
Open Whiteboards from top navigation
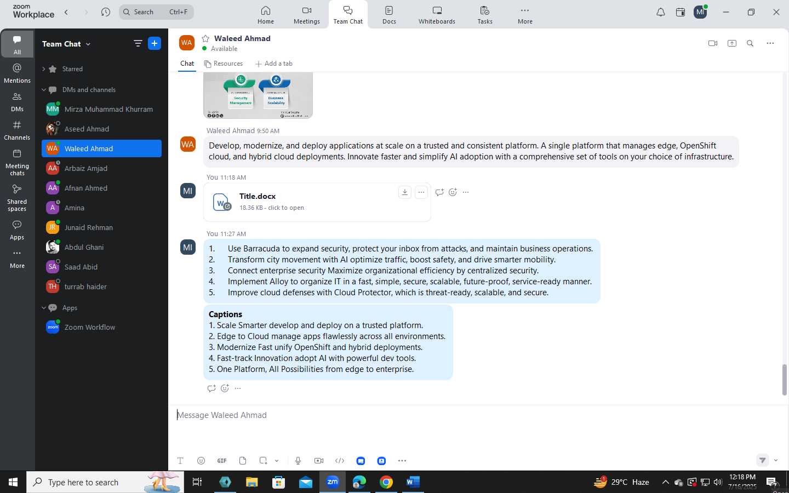[437, 15]
